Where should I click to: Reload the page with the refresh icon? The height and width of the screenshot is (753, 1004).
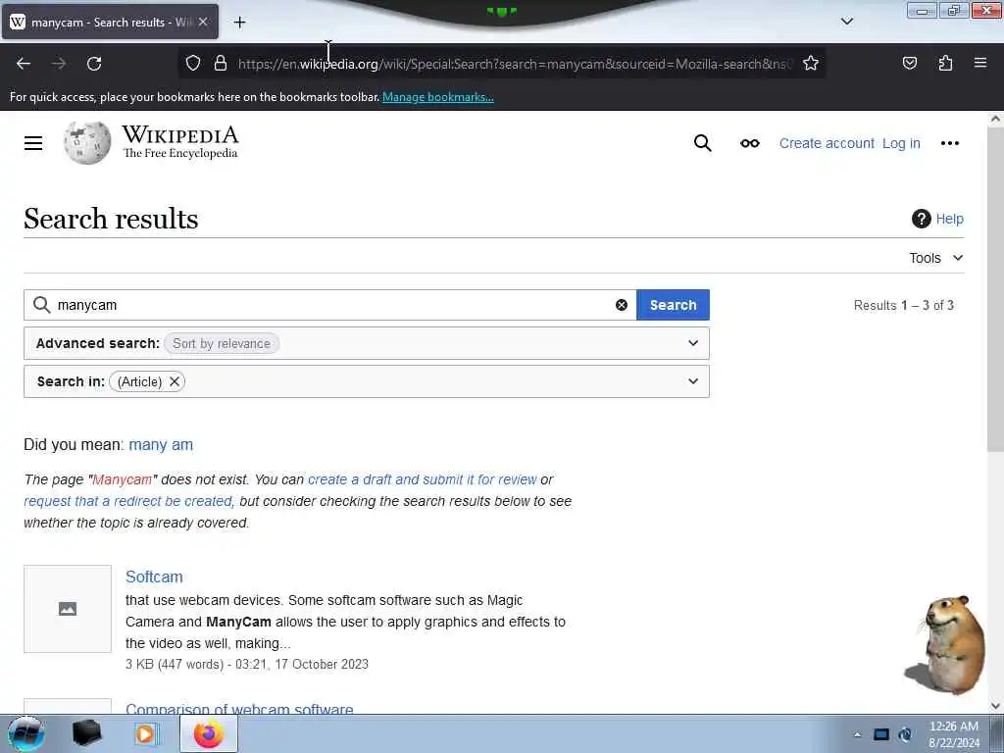pos(94,64)
